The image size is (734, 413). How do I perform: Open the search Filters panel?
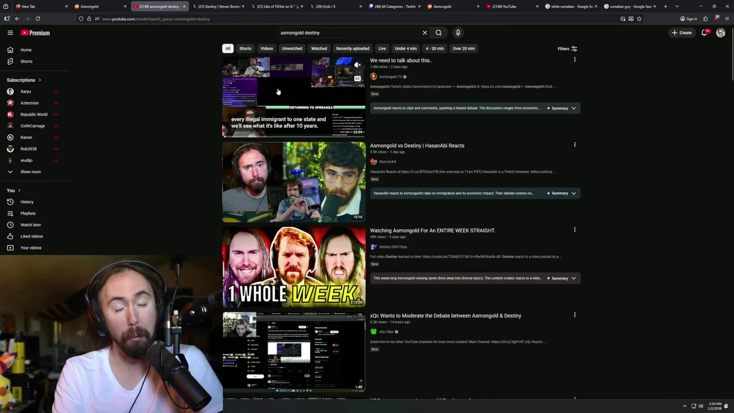click(x=568, y=49)
